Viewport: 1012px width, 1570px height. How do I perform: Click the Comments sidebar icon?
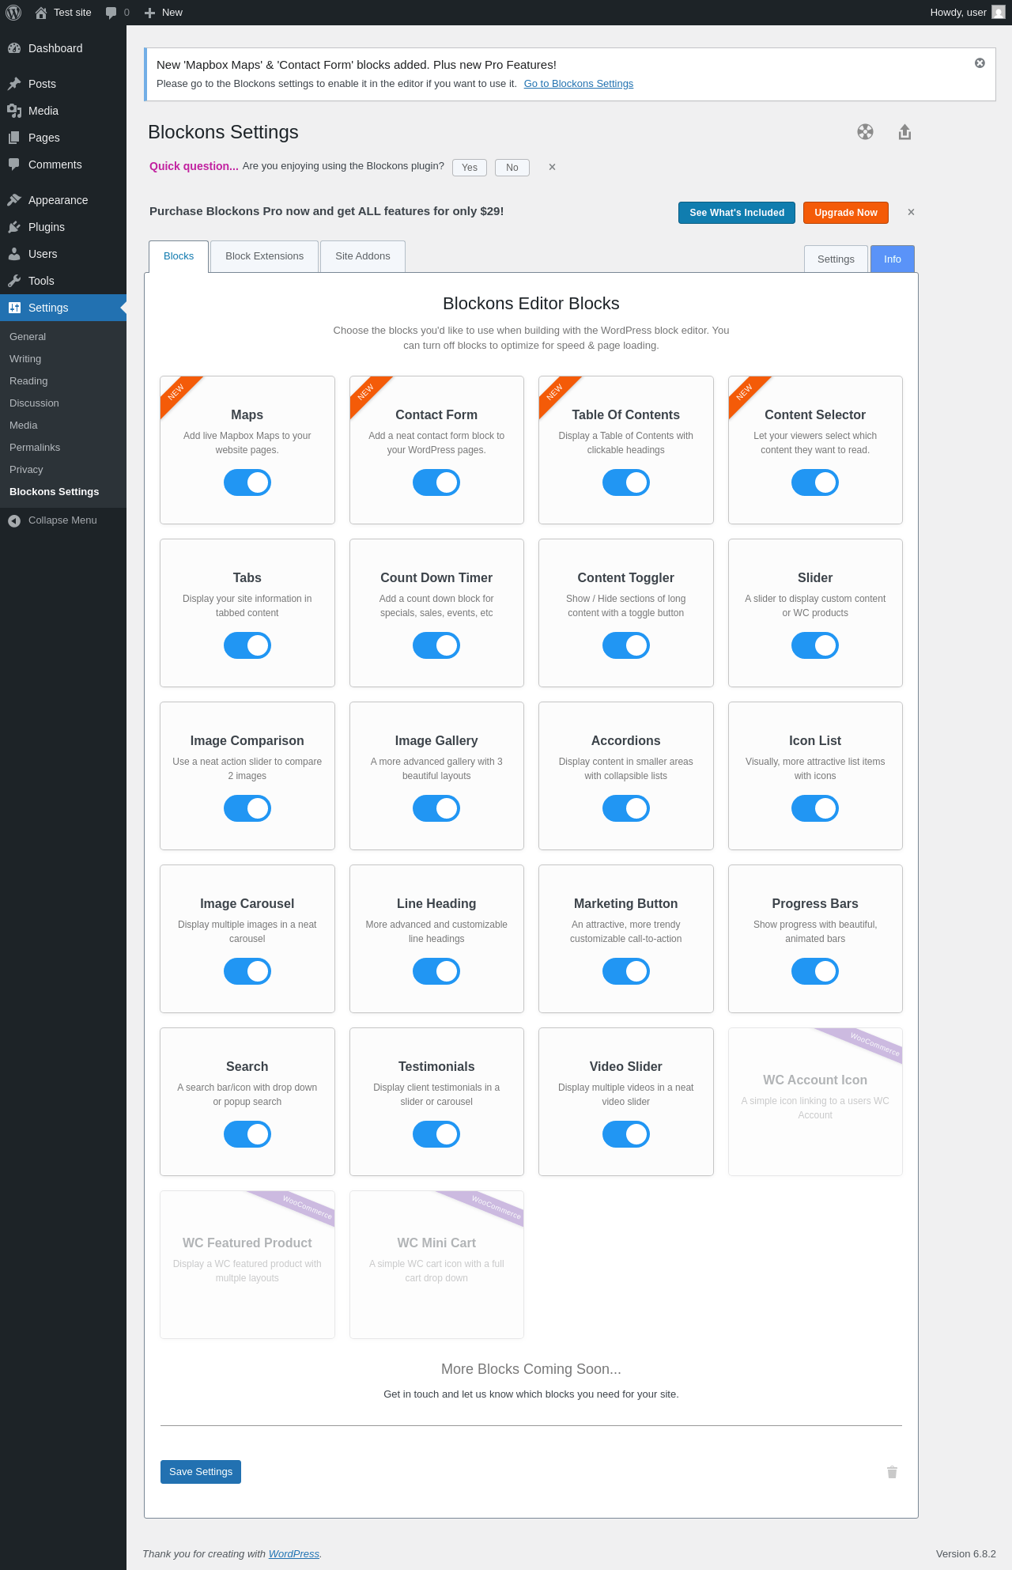pyautogui.click(x=14, y=165)
